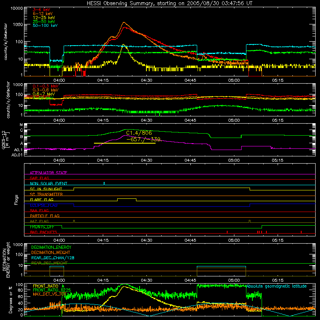Click the REAR_DEC_CHAN/128 legend label
This screenshot has height=320, width=320.
tap(53, 258)
